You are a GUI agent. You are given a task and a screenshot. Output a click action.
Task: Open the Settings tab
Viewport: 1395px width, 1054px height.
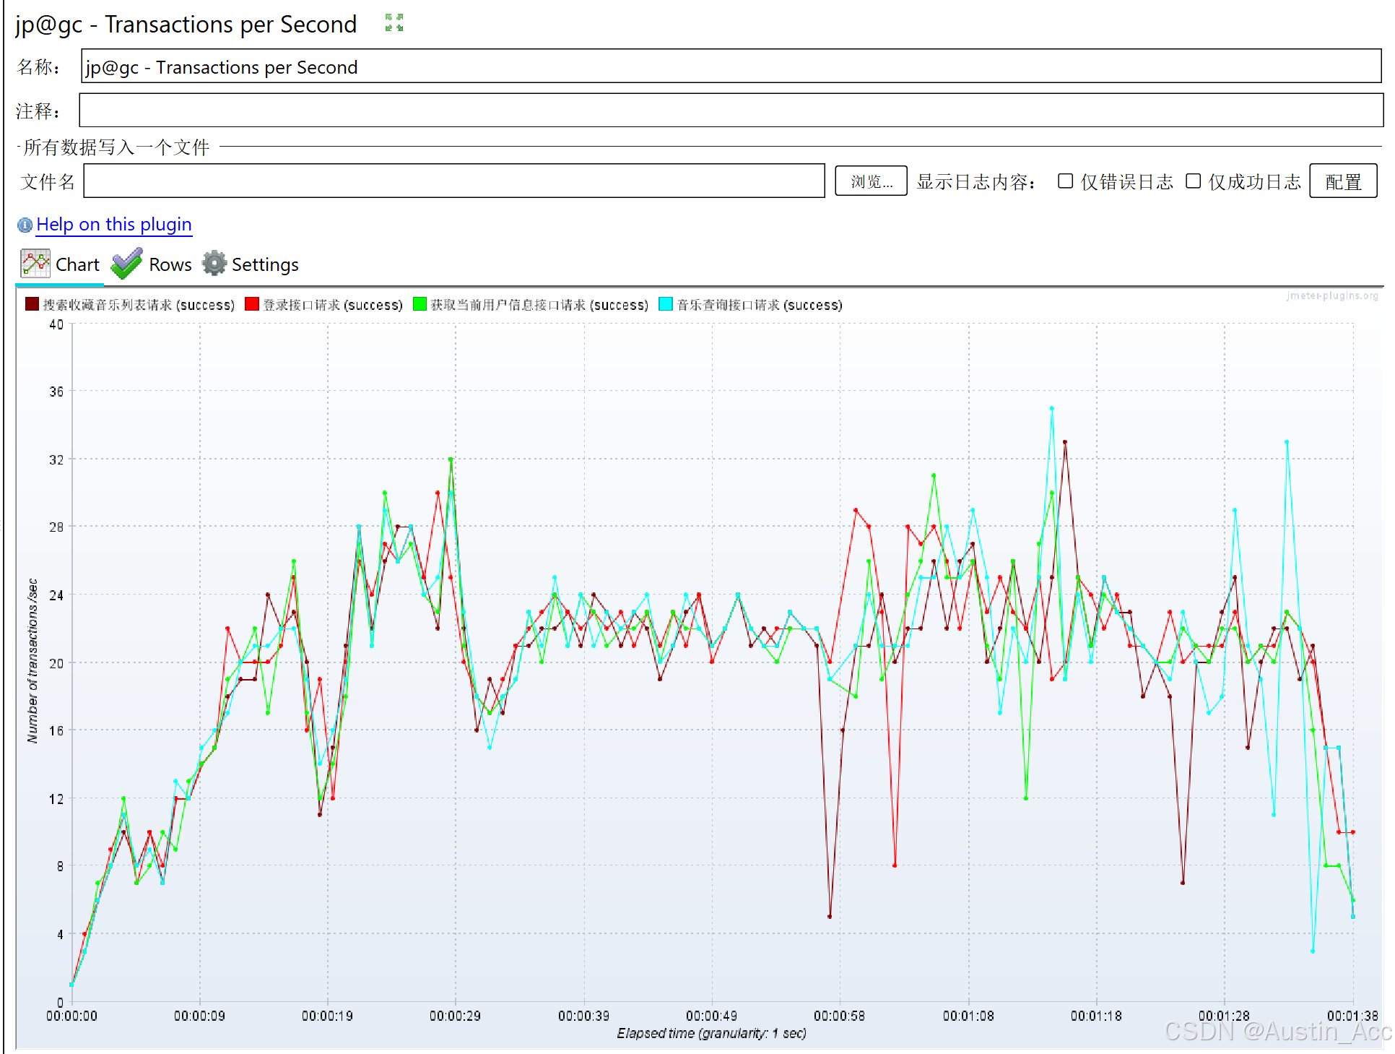(264, 265)
